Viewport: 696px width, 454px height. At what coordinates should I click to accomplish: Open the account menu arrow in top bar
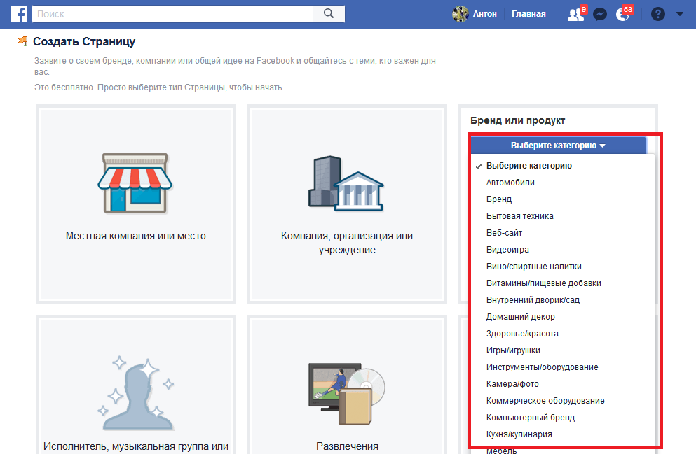pos(680,14)
